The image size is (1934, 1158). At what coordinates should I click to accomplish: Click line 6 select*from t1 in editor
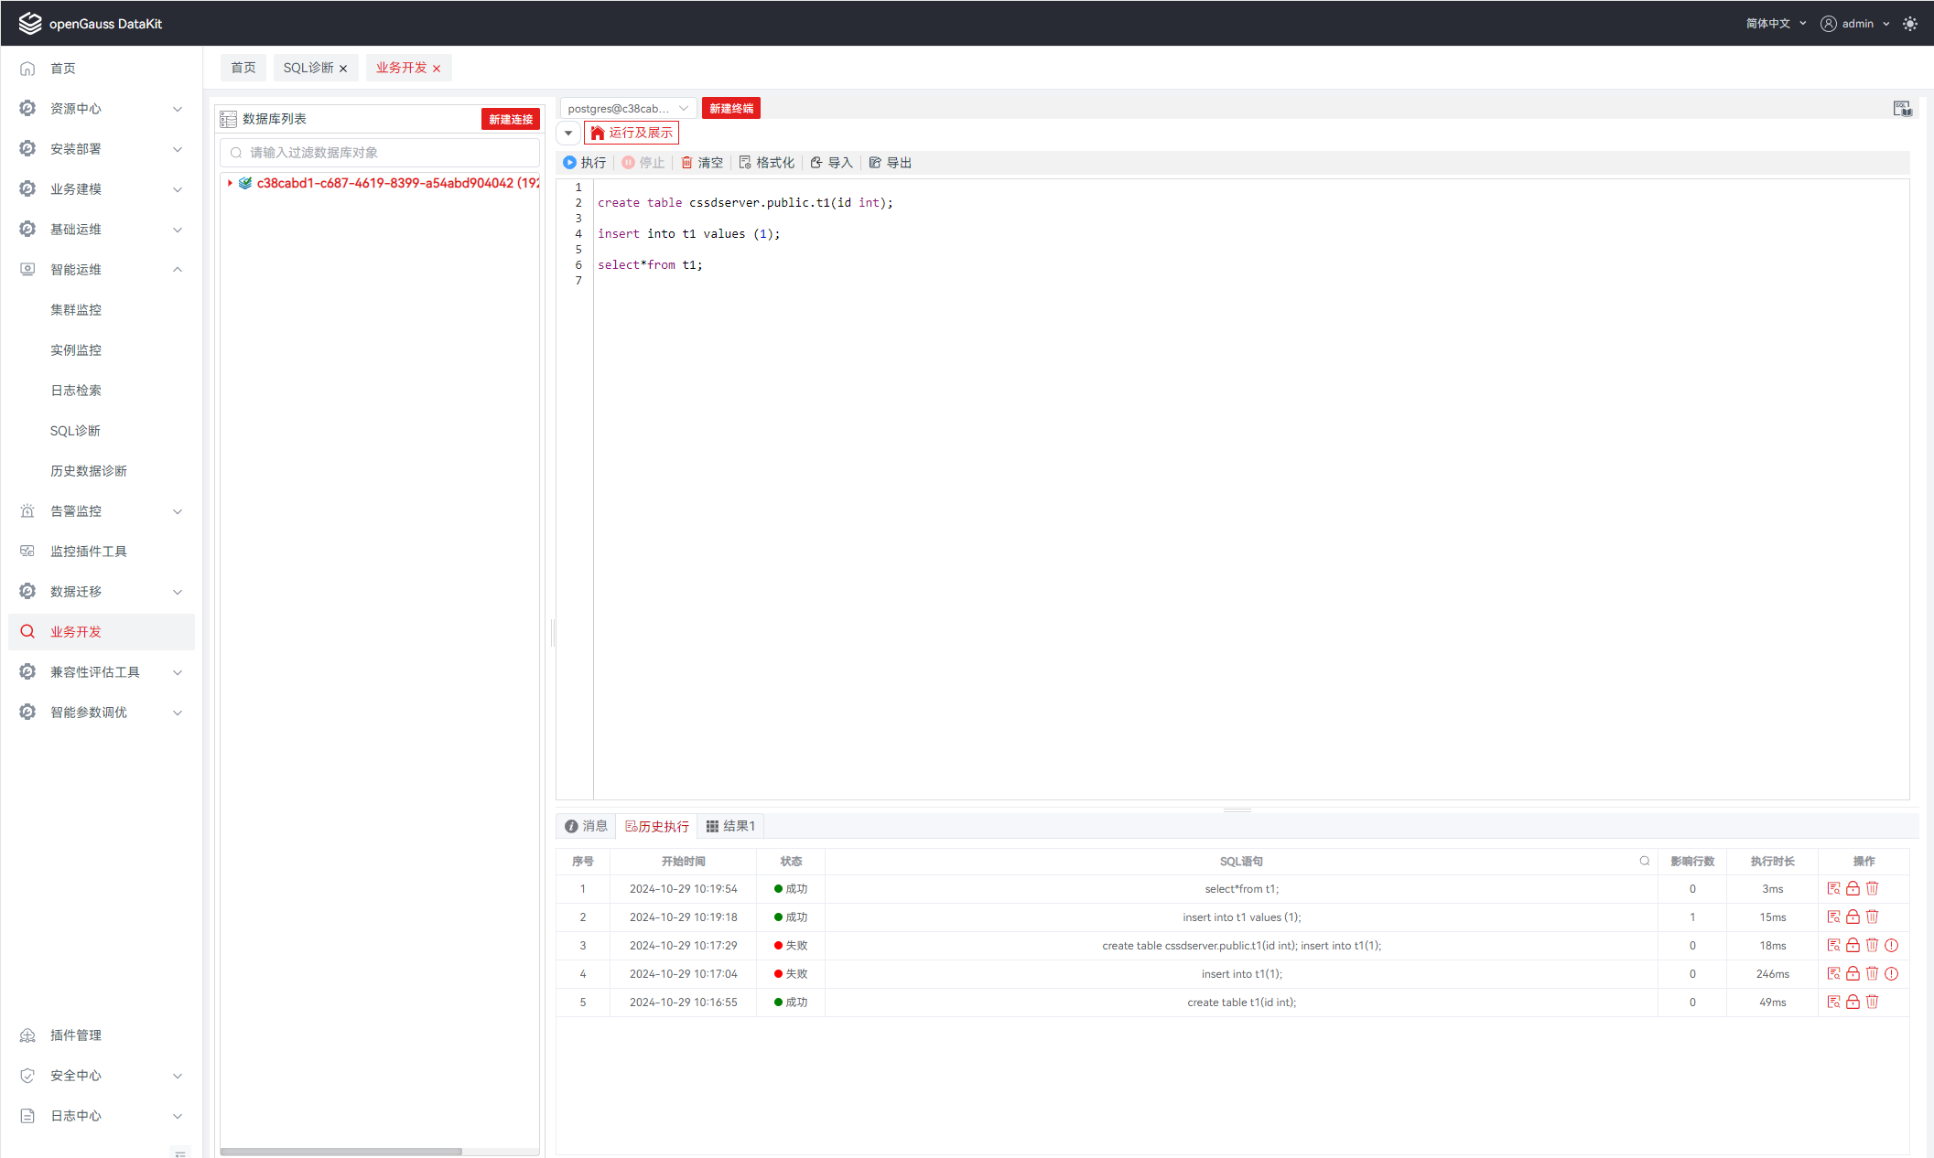pos(650,265)
